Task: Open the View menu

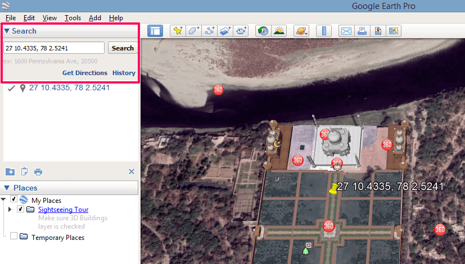Action: click(49, 18)
